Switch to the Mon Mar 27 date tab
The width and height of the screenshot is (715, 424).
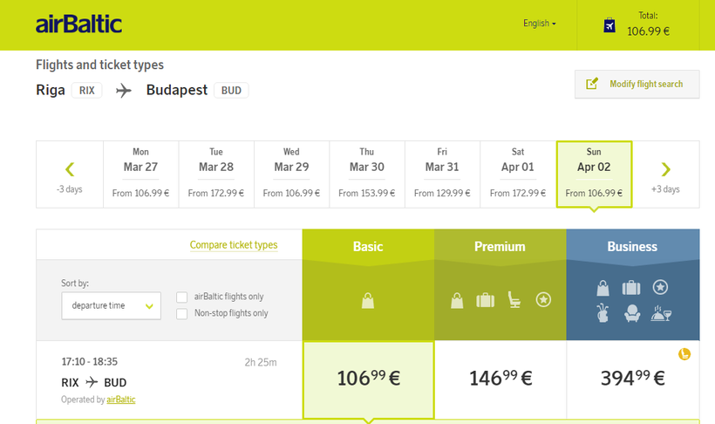pyautogui.click(x=140, y=174)
